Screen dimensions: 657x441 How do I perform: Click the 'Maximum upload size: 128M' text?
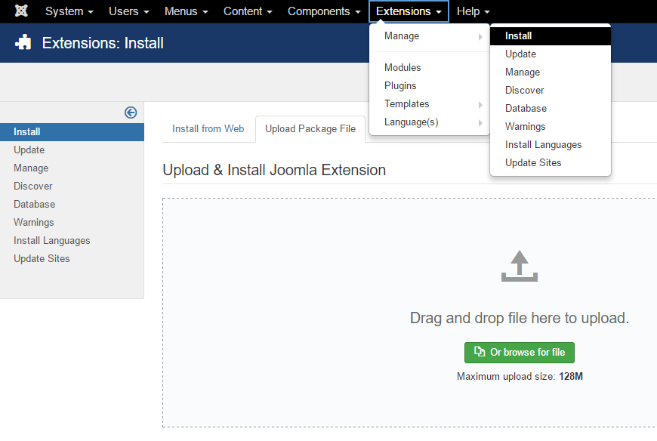click(x=520, y=377)
